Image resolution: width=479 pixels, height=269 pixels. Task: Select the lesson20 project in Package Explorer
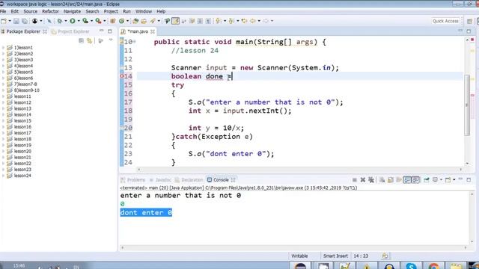point(22,151)
